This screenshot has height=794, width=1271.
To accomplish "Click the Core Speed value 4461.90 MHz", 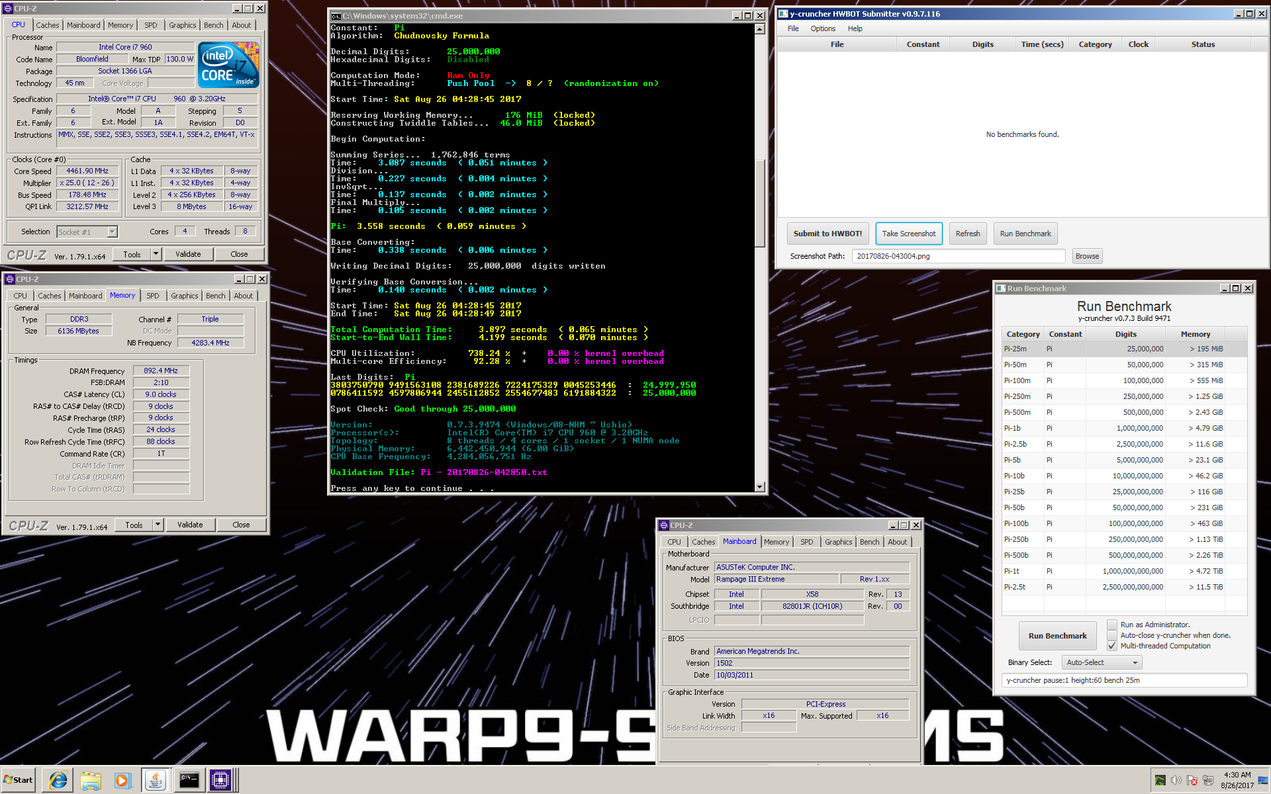I will tap(87, 171).
